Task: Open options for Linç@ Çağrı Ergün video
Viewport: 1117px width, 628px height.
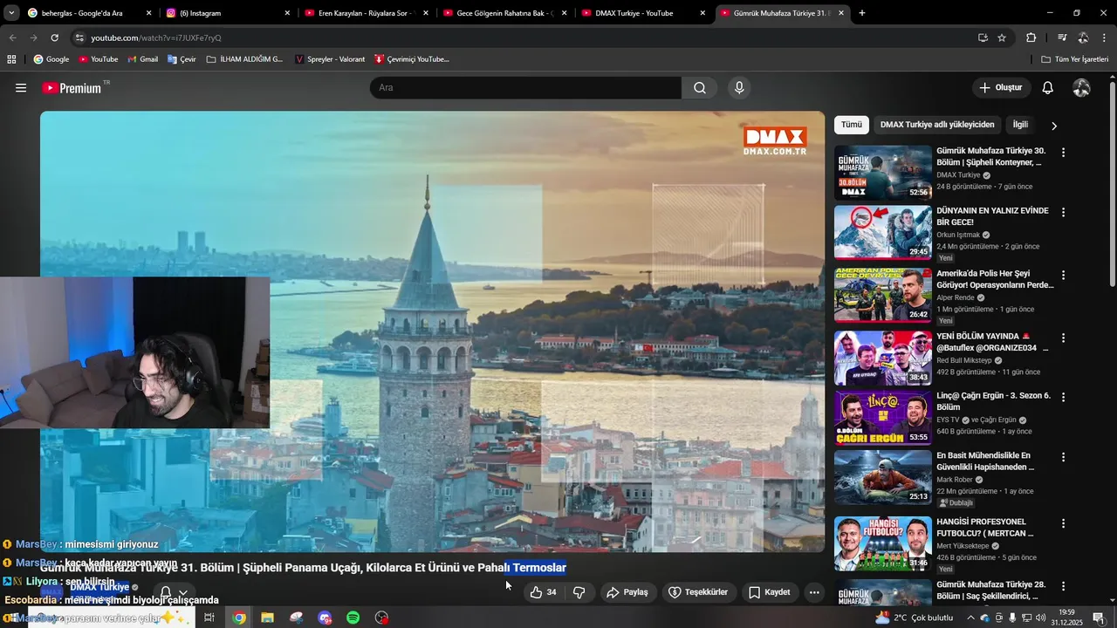Action: (x=1063, y=397)
